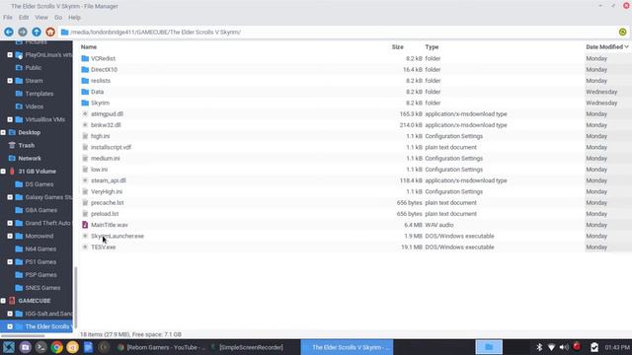This screenshot has width=632, height=355.
Task: Expand the PlayOnLinux's virtual drives tree node
Action: coord(10,55)
